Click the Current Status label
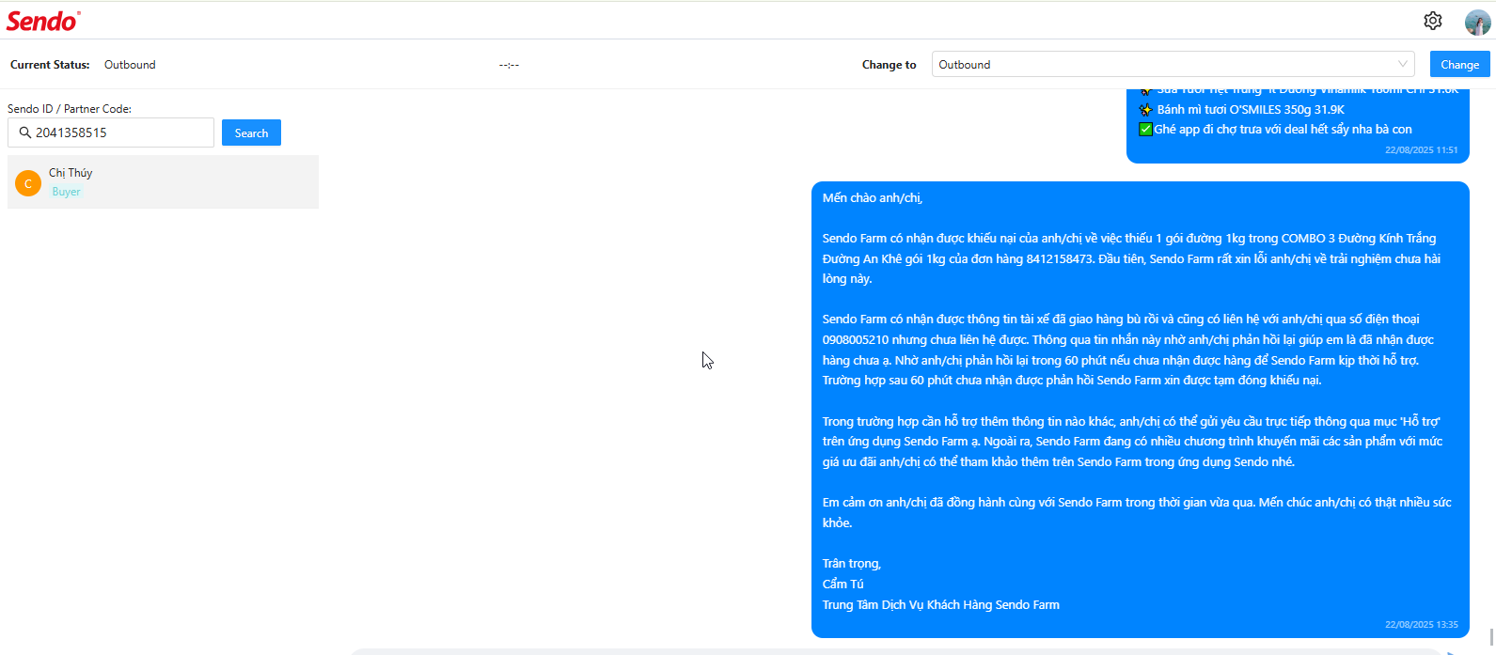The width and height of the screenshot is (1496, 655). point(50,65)
